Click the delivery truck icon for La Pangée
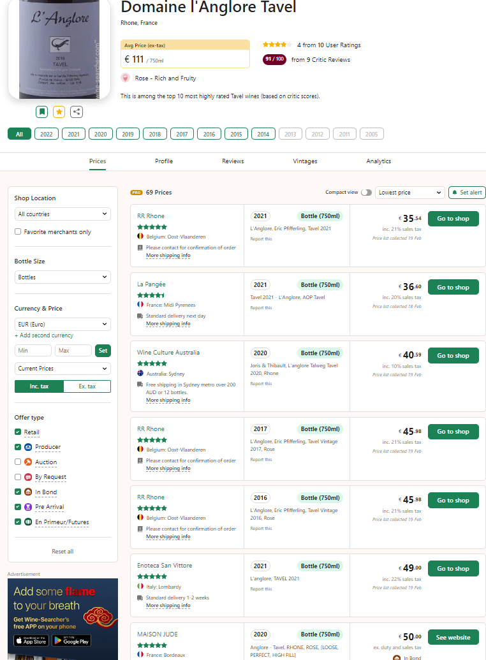Screen dimensions: 486x660 (x=140, y=316)
